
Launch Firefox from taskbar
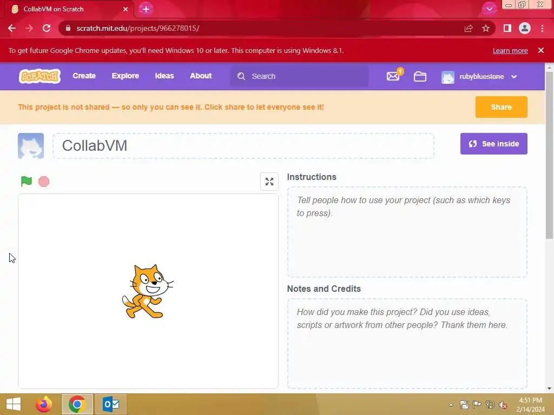tap(44, 404)
